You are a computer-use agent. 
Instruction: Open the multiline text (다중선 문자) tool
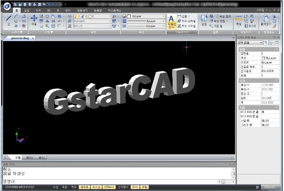tap(171, 22)
